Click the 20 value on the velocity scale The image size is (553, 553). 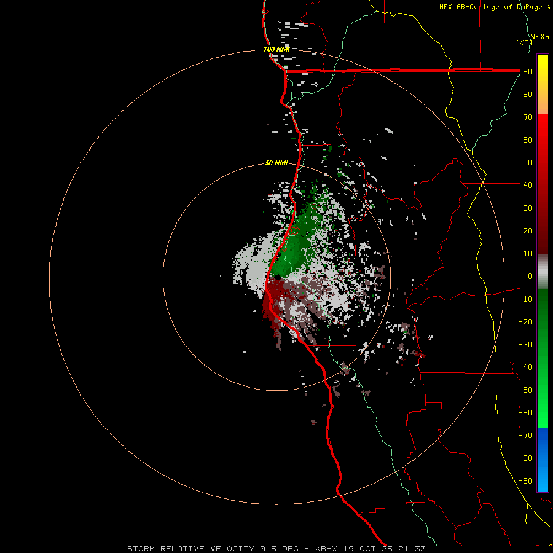[528, 230]
